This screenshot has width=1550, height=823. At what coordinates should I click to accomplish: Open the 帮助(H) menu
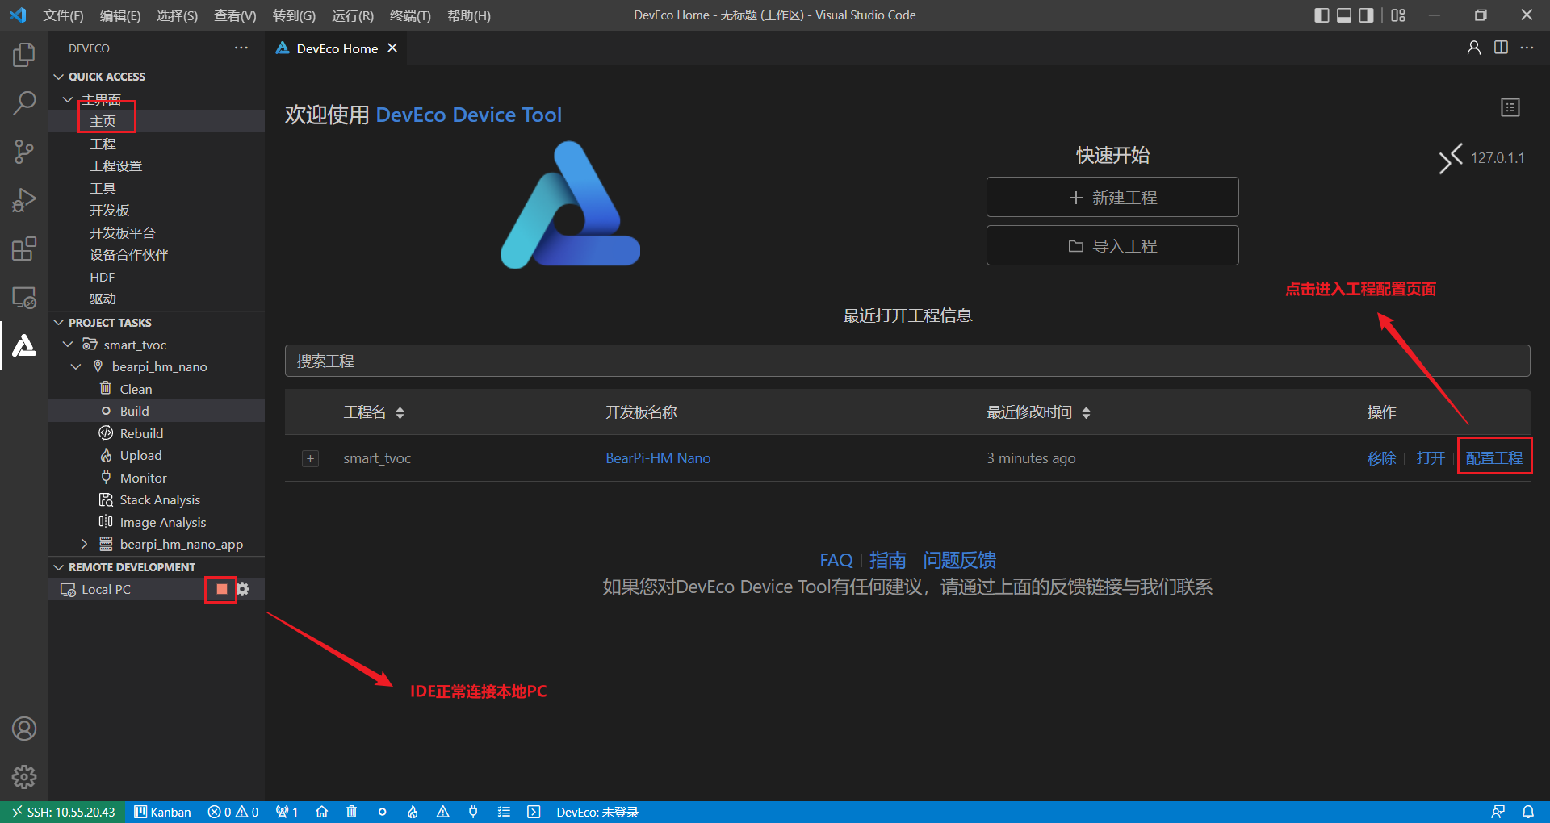tap(469, 15)
